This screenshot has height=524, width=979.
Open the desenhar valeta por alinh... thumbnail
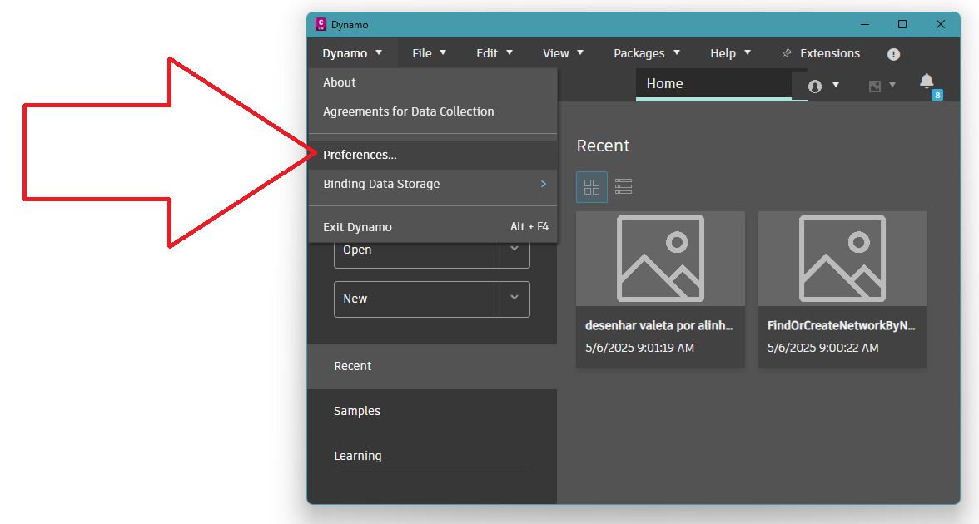[661, 259]
